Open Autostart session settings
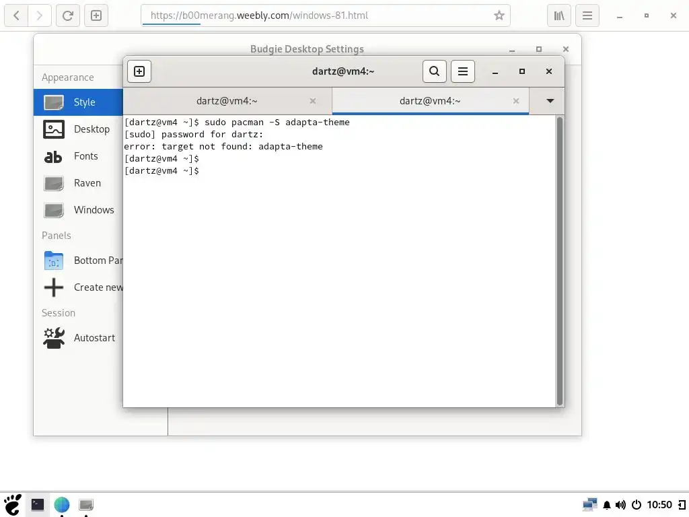 [78, 338]
